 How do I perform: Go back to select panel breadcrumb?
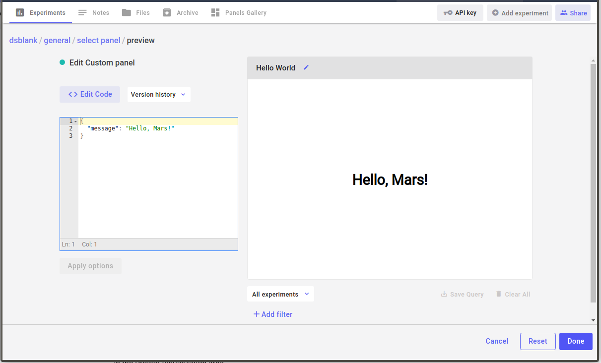[99, 41]
